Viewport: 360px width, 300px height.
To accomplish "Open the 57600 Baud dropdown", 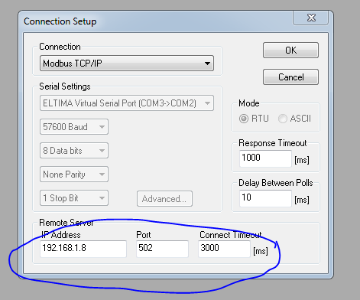I will click(74, 127).
